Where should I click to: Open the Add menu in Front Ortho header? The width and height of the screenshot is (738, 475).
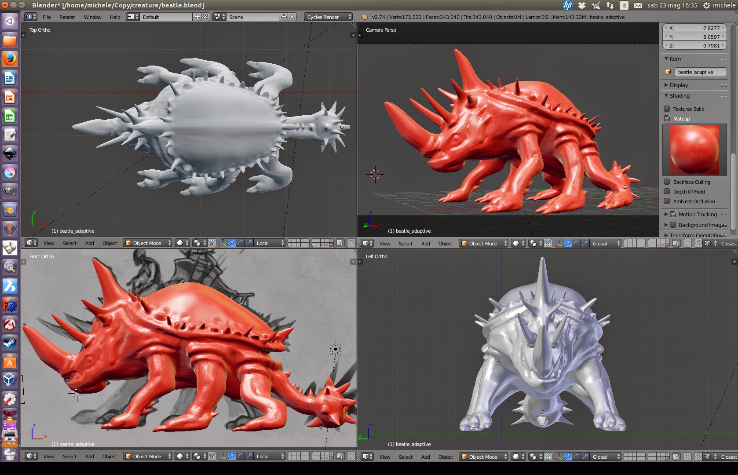(x=90, y=457)
